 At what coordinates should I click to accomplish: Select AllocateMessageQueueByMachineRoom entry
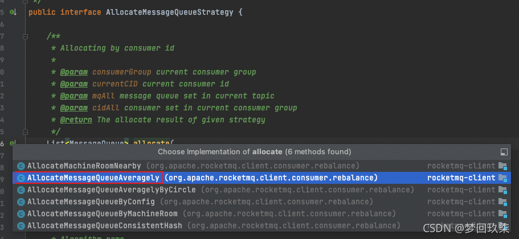point(103,213)
